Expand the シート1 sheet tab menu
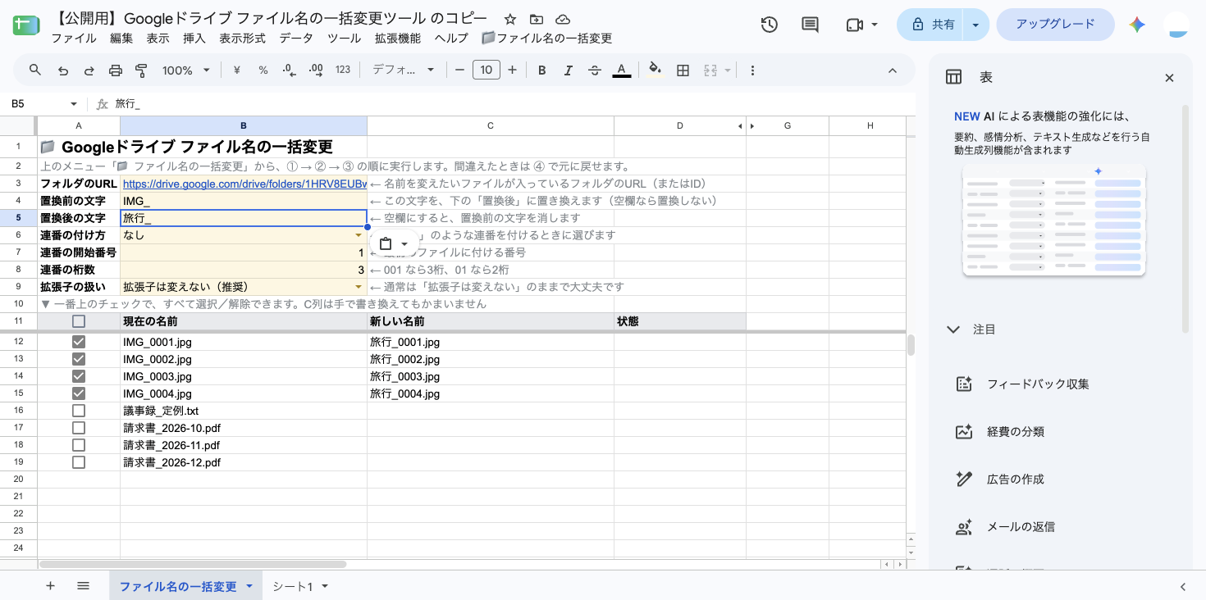1206x600 pixels. [x=325, y=586]
